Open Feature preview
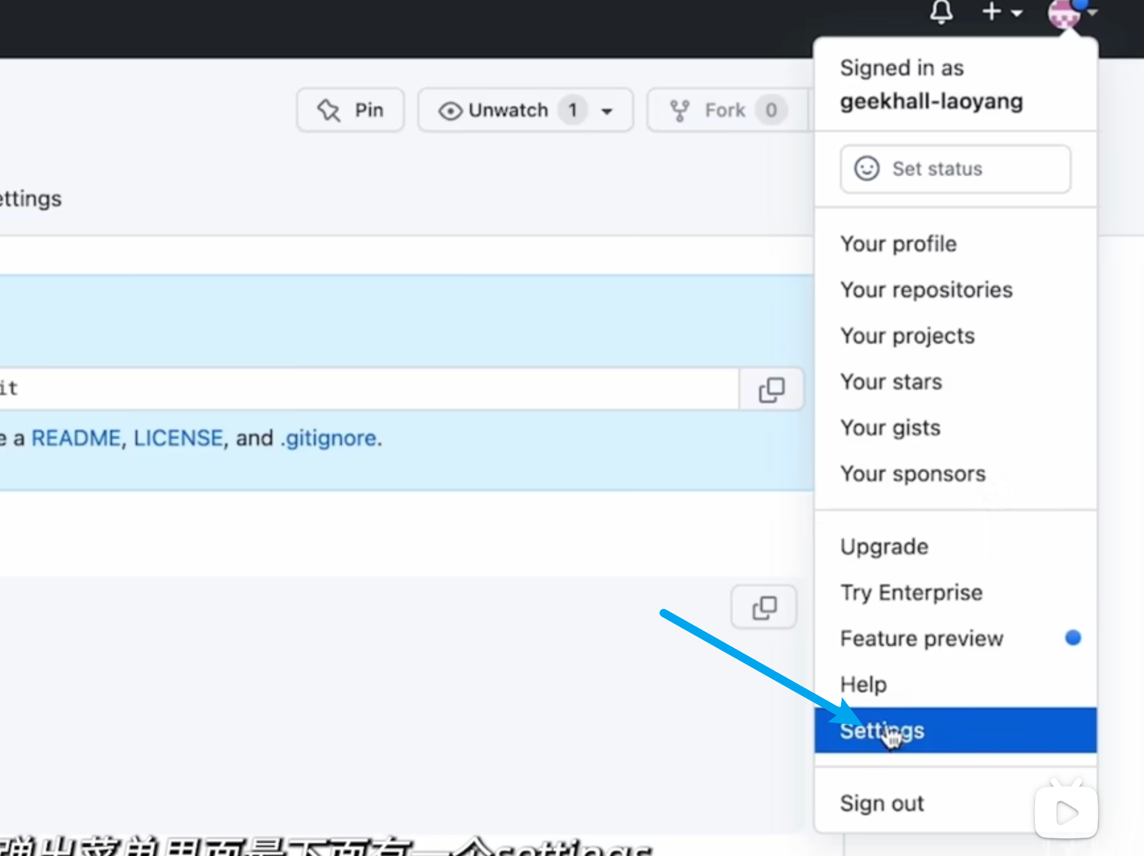The image size is (1144, 856). pos(955,638)
